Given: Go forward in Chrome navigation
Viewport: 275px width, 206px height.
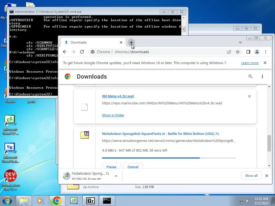Looking at the screenshot, I should pos(73,52).
